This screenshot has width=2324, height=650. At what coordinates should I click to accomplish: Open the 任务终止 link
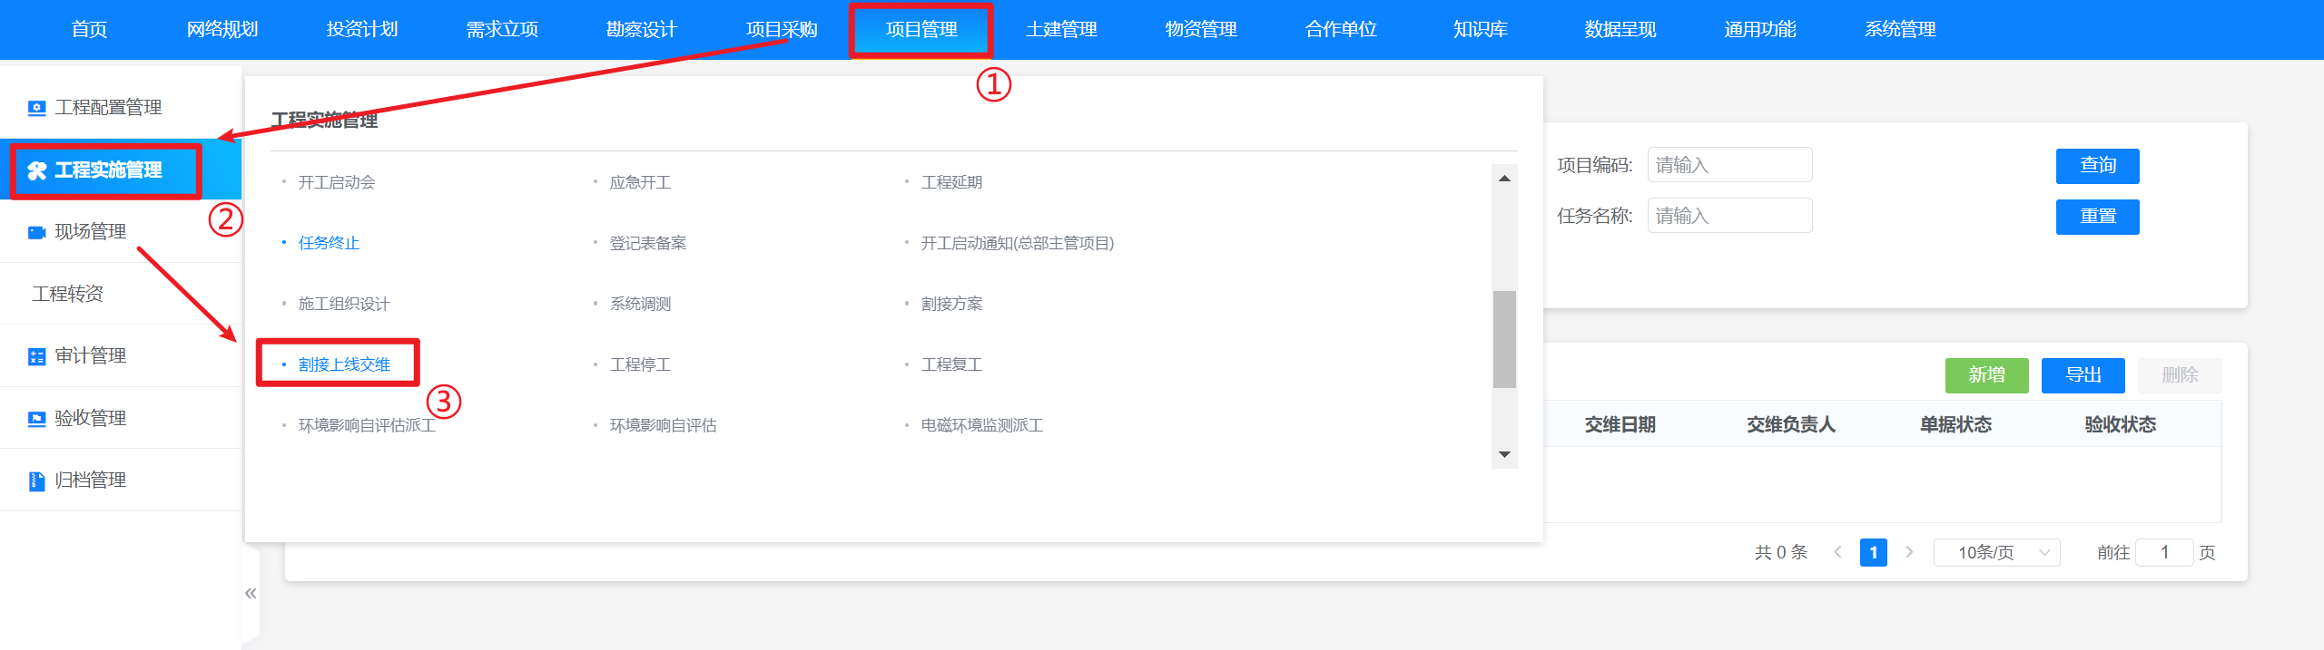click(329, 243)
